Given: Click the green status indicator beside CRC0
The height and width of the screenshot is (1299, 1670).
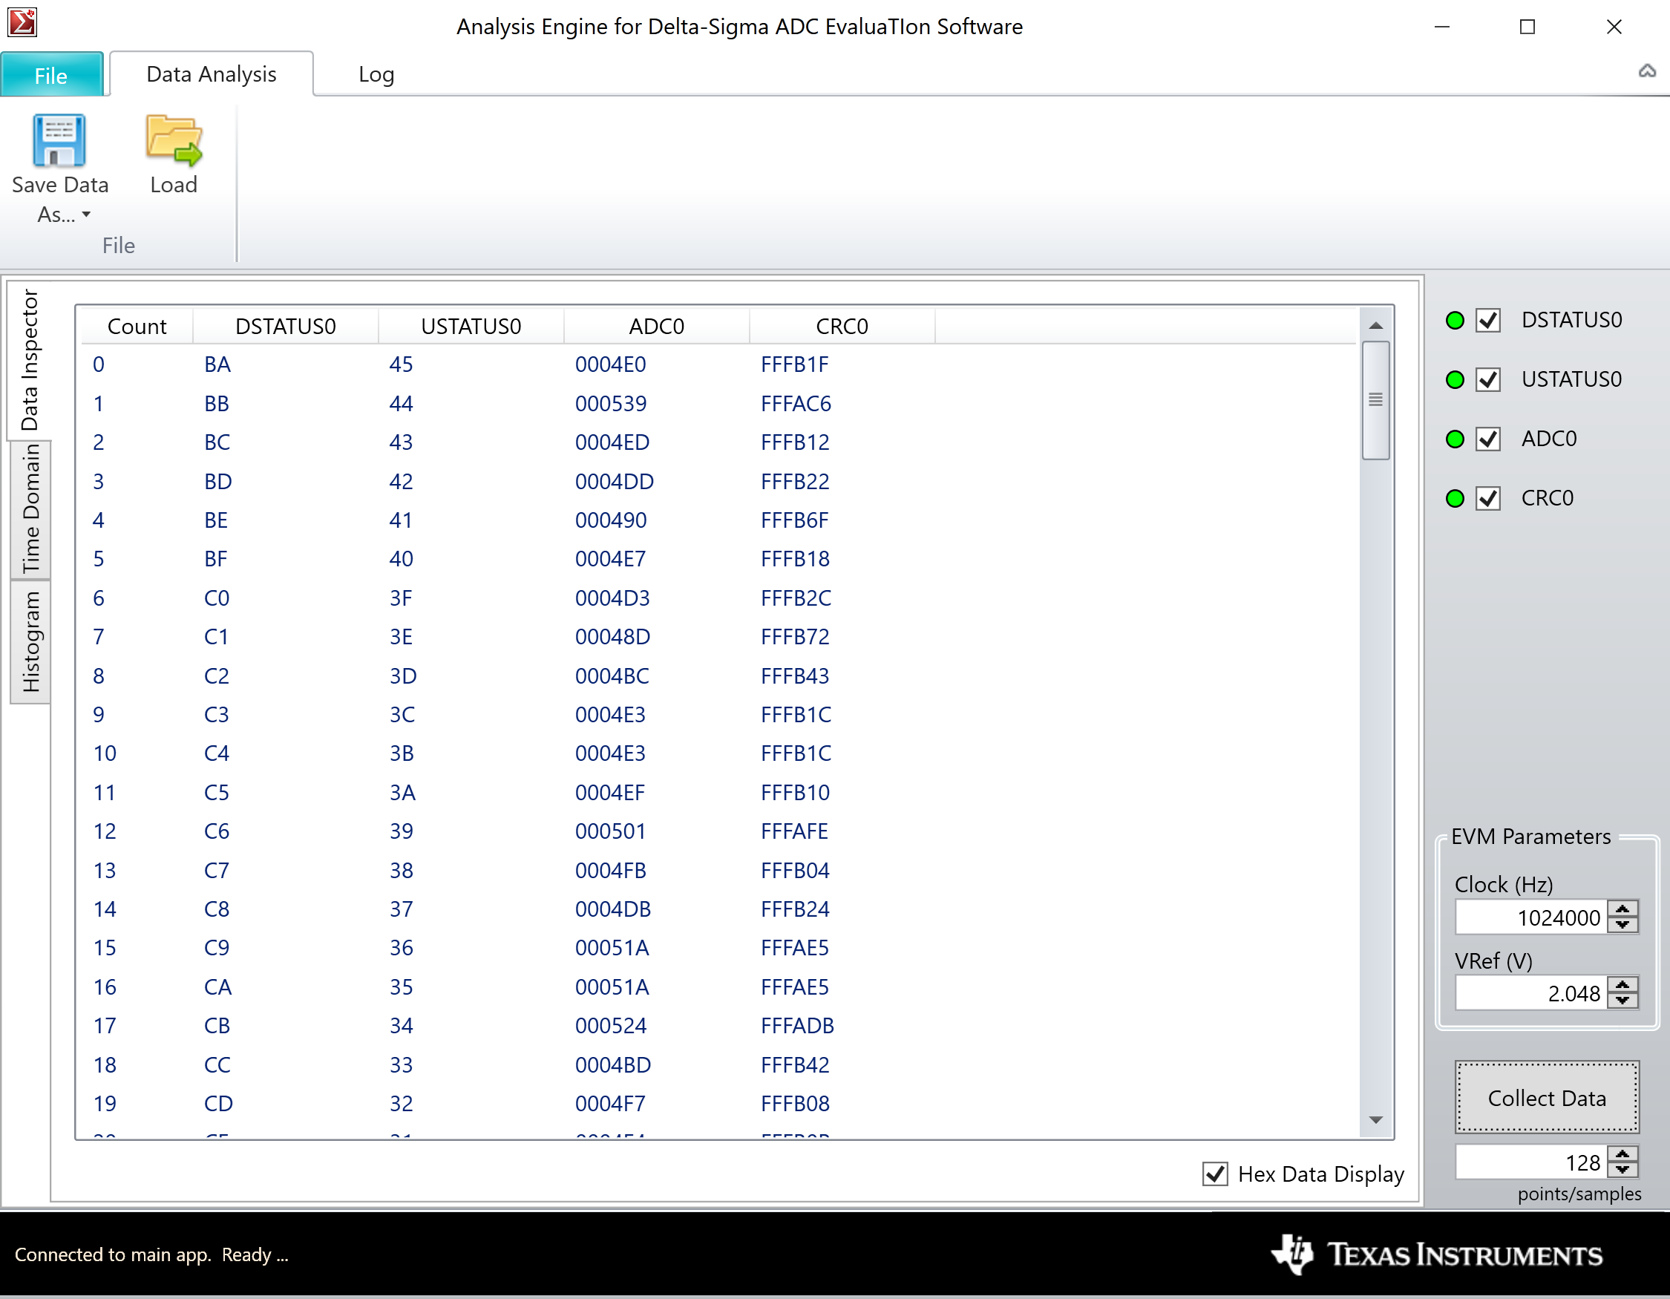Looking at the screenshot, I should tap(1456, 499).
